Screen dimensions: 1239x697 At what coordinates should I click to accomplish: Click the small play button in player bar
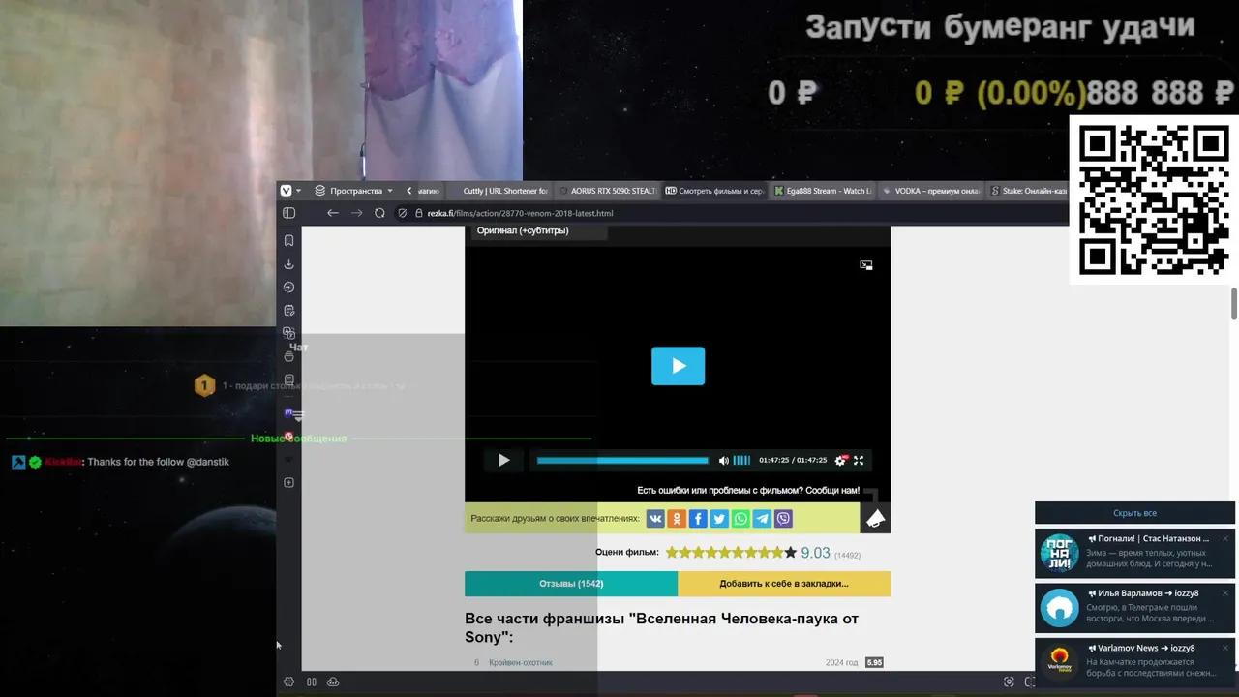[x=503, y=460]
